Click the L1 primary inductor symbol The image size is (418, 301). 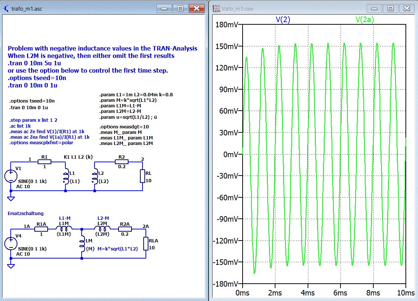point(66,177)
